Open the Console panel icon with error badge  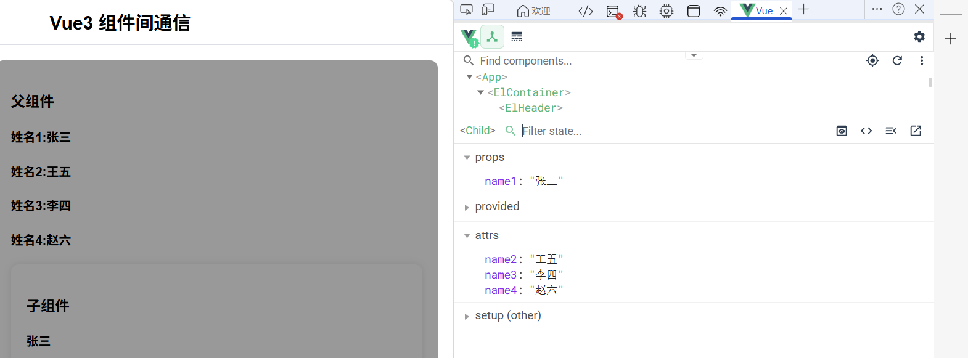(613, 11)
